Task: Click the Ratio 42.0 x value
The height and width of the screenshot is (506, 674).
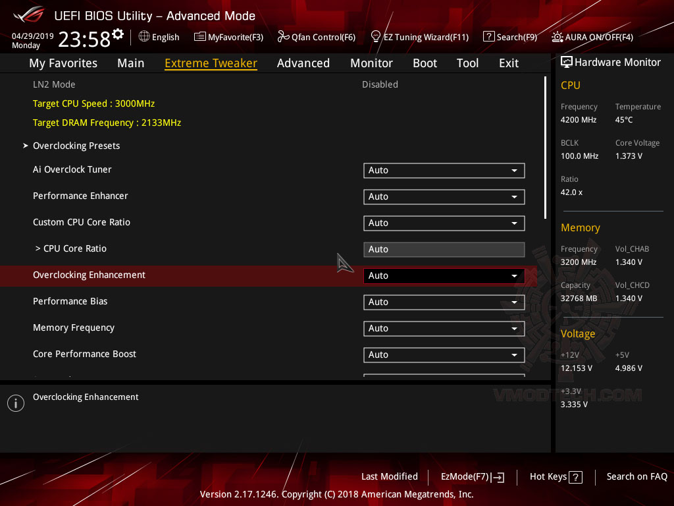Action: point(571,192)
